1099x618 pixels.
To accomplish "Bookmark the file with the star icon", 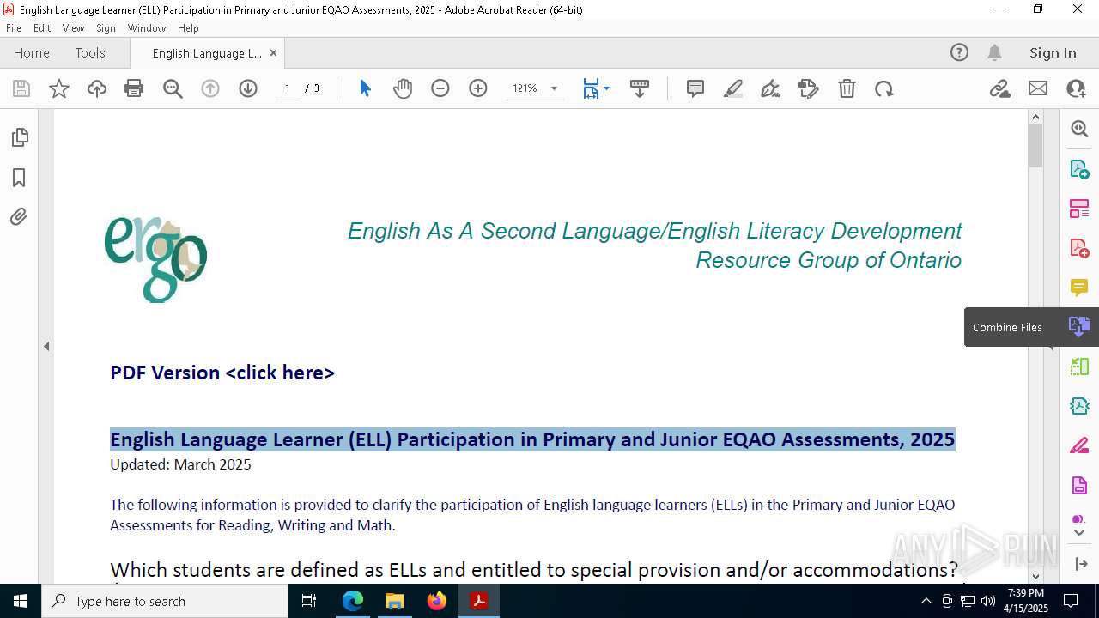I will pyautogui.click(x=59, y=88).
